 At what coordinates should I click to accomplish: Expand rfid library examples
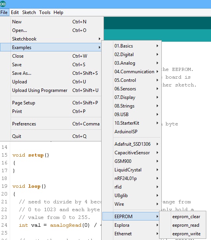click(132, 187)
